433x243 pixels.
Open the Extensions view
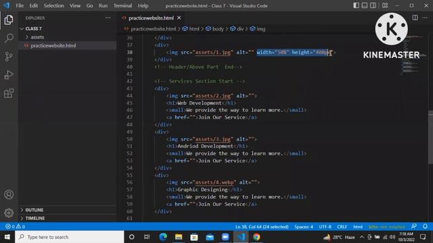(x=9, y=93)
